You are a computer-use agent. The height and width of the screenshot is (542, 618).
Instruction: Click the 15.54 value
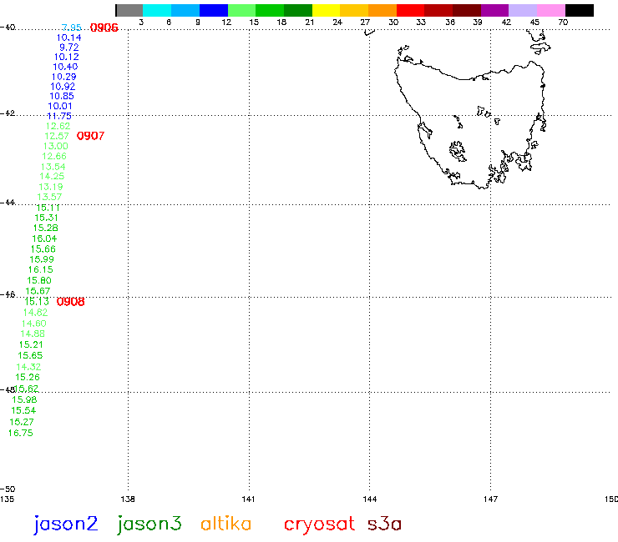(23, 410)
